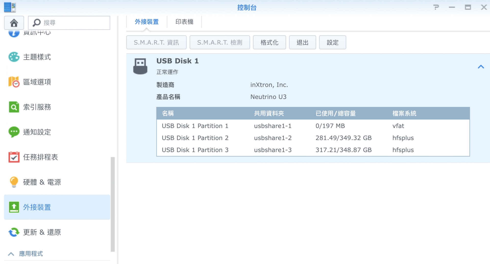
Task: Click the 退出 eject button
Action: click(302, 42)
